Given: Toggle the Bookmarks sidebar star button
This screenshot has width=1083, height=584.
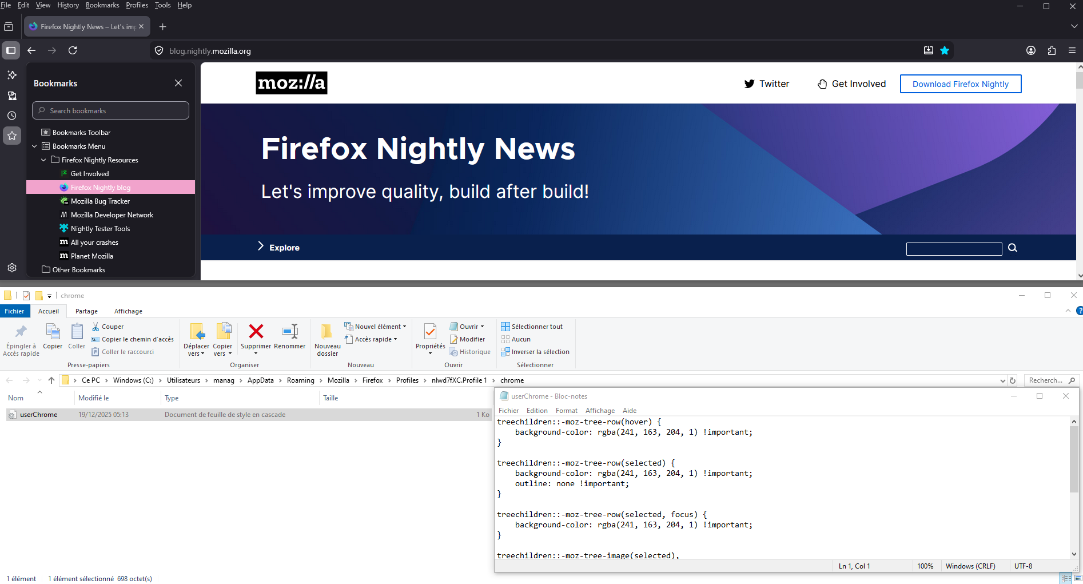Looking at the screenshot, I should coord(11,136).
